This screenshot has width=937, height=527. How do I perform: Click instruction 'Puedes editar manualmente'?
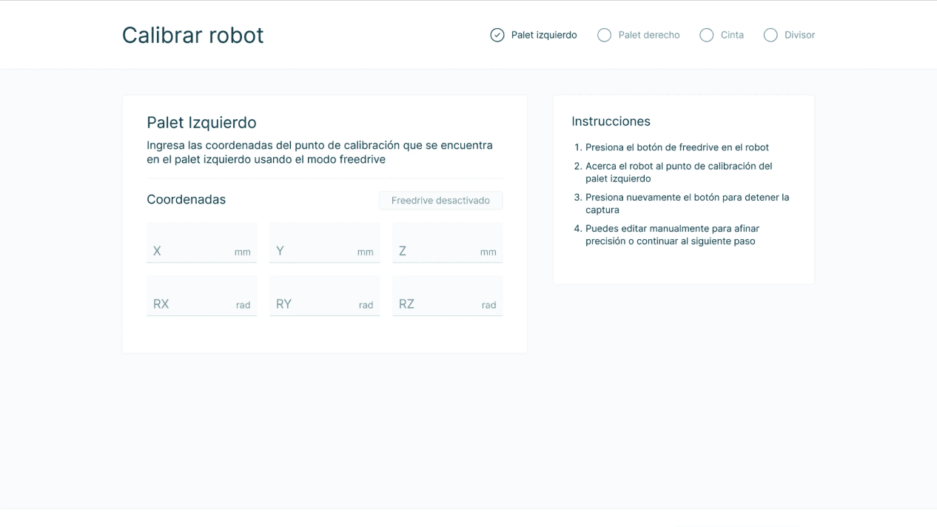coord(672,235)
